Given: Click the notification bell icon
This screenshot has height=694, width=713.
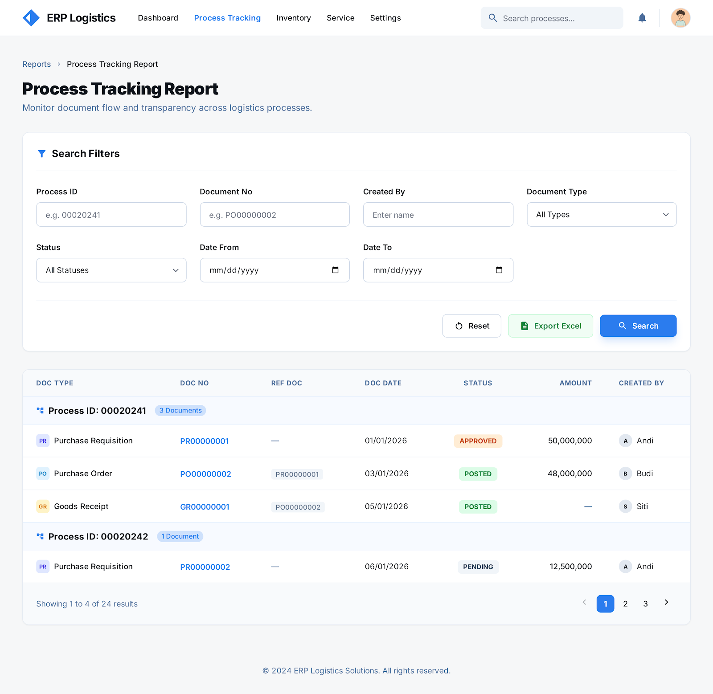Looking at the screenshot, I should click(642, 18).
